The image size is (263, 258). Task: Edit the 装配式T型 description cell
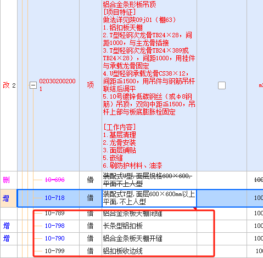point(149,198)
